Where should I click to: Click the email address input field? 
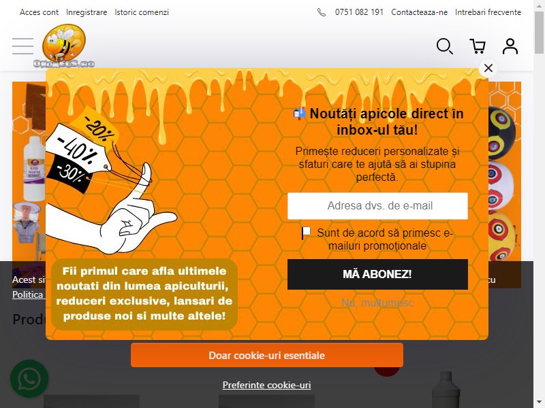point(377,206)
